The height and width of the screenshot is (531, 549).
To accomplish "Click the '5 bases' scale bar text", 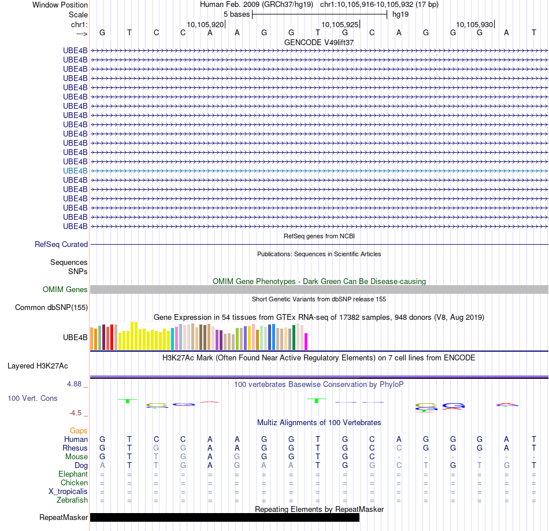I will 237,14.
